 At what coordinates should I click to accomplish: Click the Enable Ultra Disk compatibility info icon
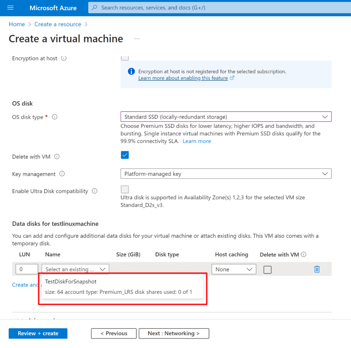(x=95, y=191)
